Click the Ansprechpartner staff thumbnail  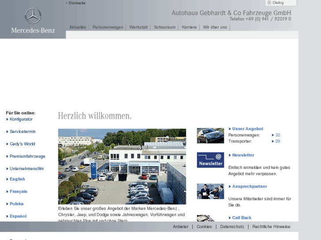[211, 192]
